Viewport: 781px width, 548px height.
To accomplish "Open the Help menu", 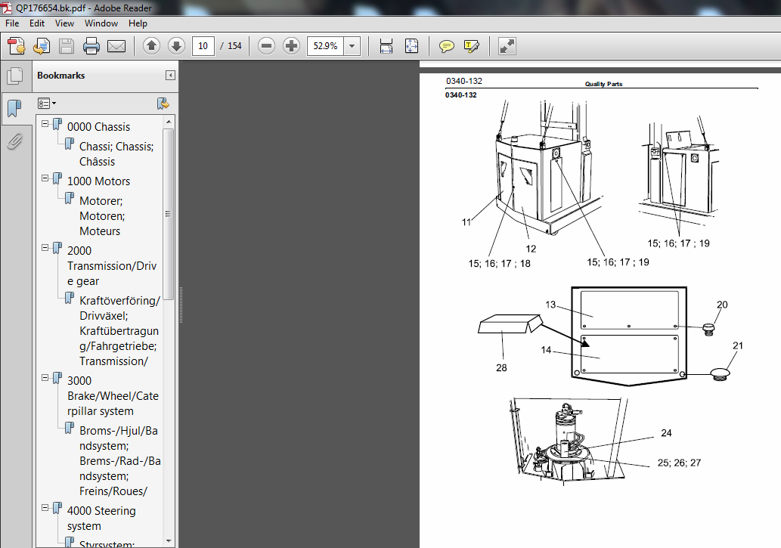I will pos(138,23).
